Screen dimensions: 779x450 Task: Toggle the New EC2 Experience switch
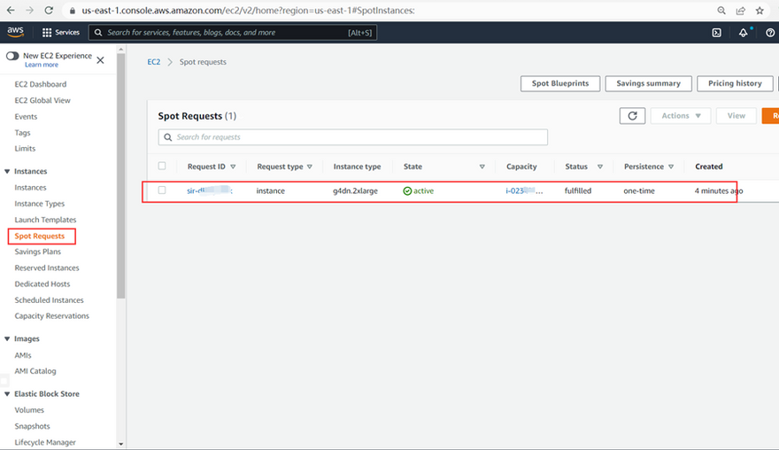point(12,56)
